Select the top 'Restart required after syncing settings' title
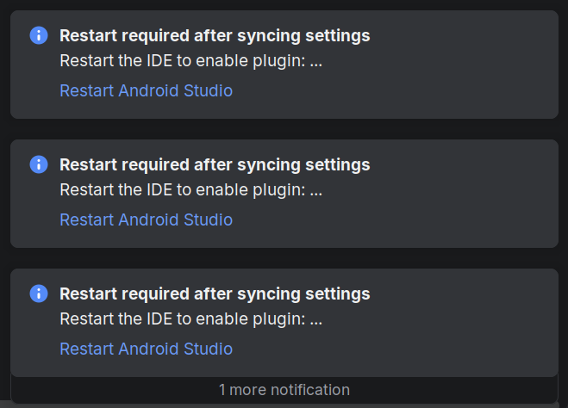The width and height of the screenshot is (568, 408). [x=215, y=35]
